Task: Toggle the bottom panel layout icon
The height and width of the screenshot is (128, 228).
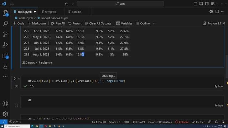Action: pyautogui.click(x=201, y=4)
